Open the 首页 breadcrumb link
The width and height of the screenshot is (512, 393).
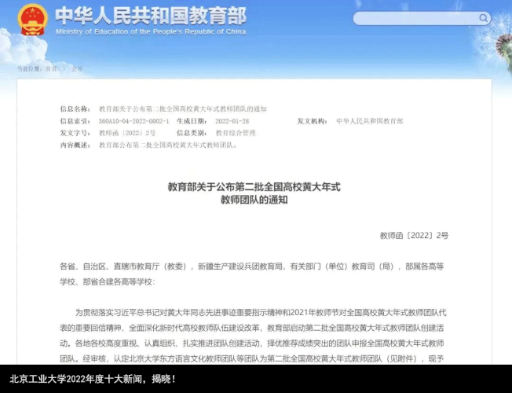pos(51,68)
